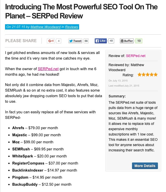Click the Google +1 share button
166x192 pixels.
point(51,41)
